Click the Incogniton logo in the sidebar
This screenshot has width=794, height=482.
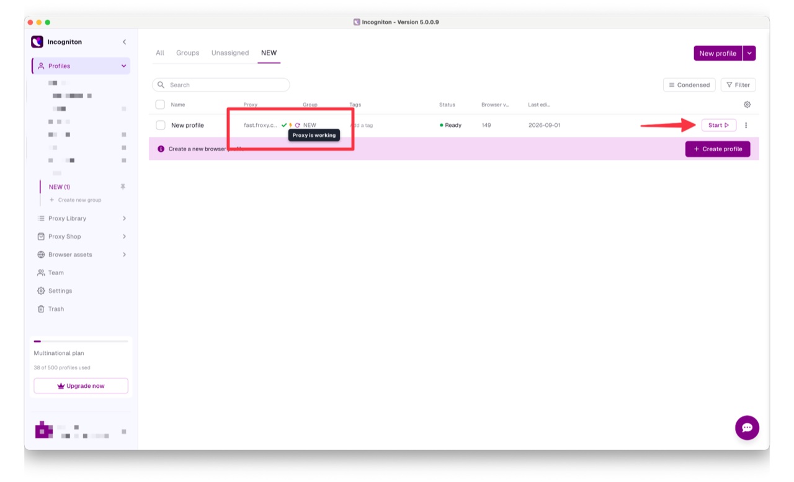tap(37, 42)
